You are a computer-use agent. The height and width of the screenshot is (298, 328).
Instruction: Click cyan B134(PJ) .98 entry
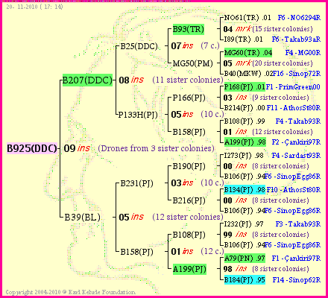[x=245, y=190]
